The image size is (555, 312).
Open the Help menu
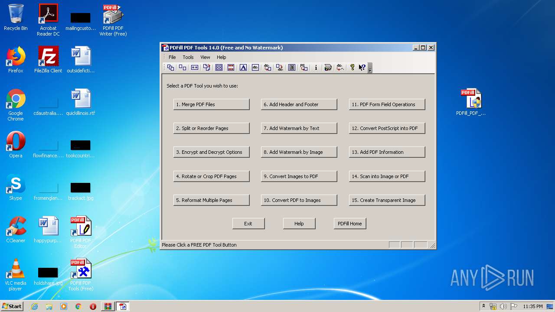pos(221,57)
